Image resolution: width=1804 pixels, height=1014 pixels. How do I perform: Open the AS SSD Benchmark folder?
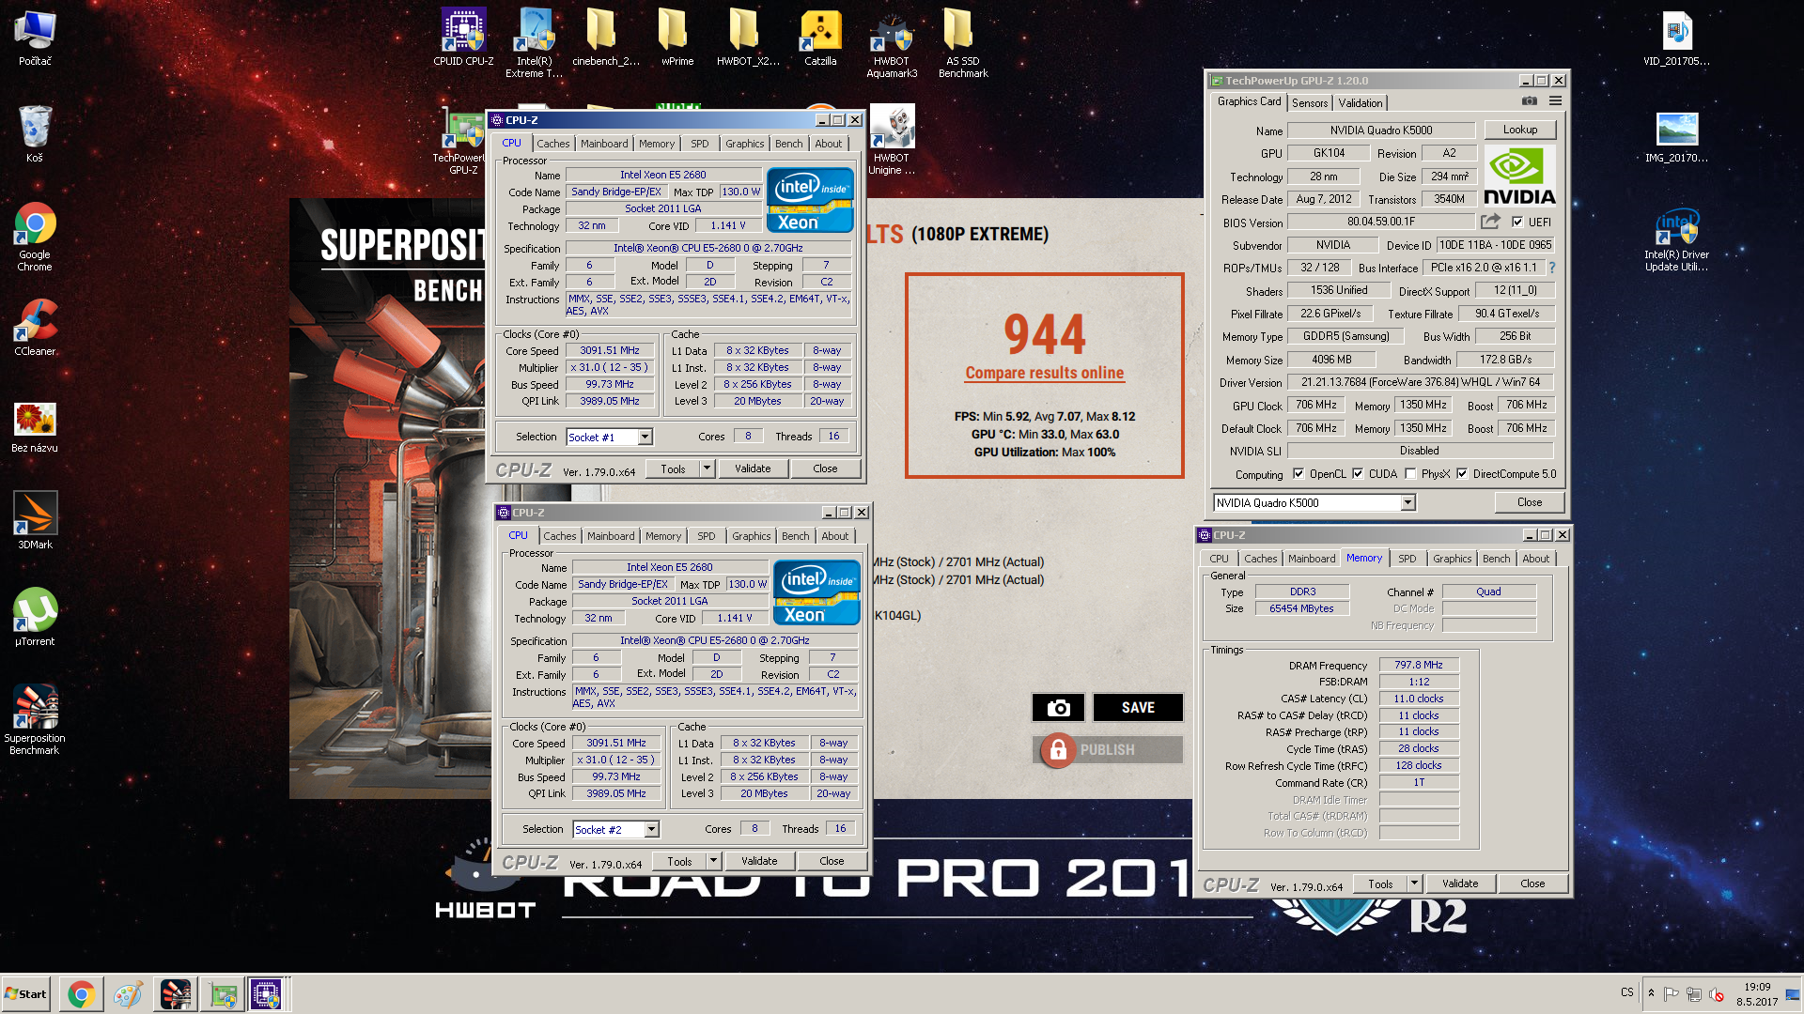(963, 43)
